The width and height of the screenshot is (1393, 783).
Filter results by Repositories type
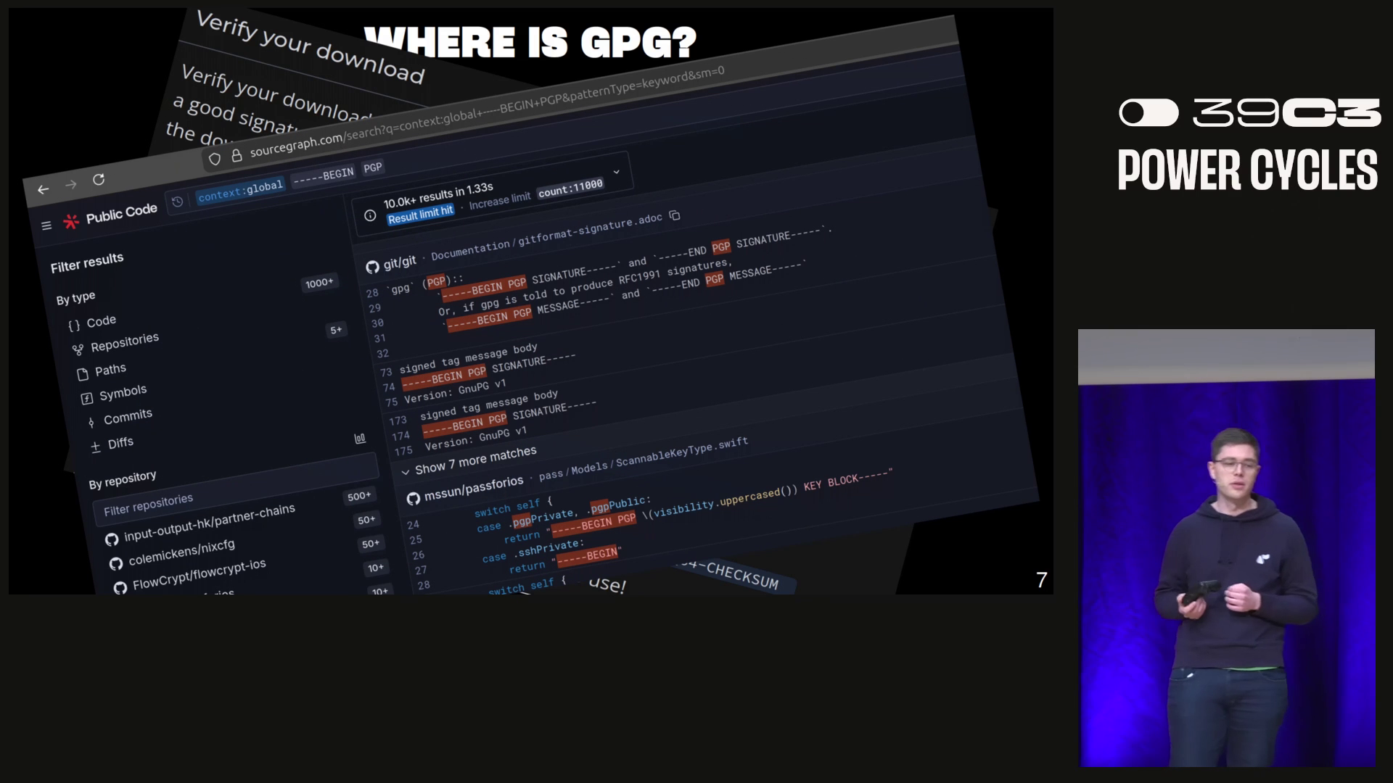pyautogui.click(x=123, y=341)
